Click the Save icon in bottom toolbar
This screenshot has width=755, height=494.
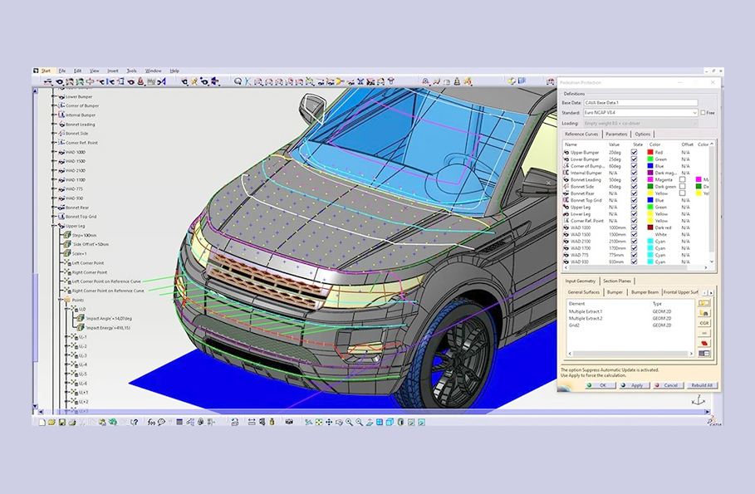click(61, 422)
